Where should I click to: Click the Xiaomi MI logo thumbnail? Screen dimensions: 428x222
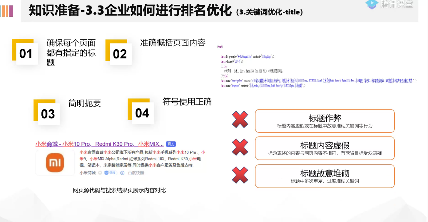55,163
